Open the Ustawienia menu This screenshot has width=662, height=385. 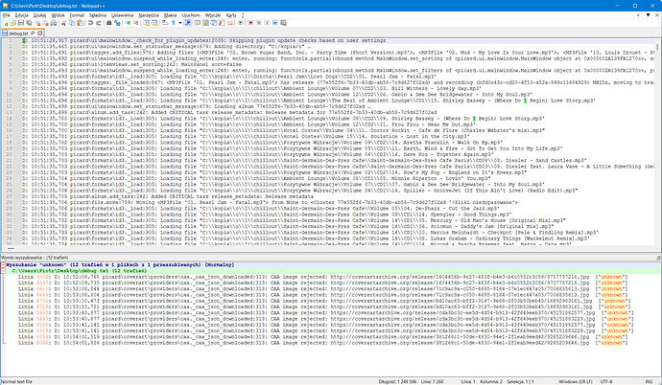pyautogui.click(x=122, y=15)
